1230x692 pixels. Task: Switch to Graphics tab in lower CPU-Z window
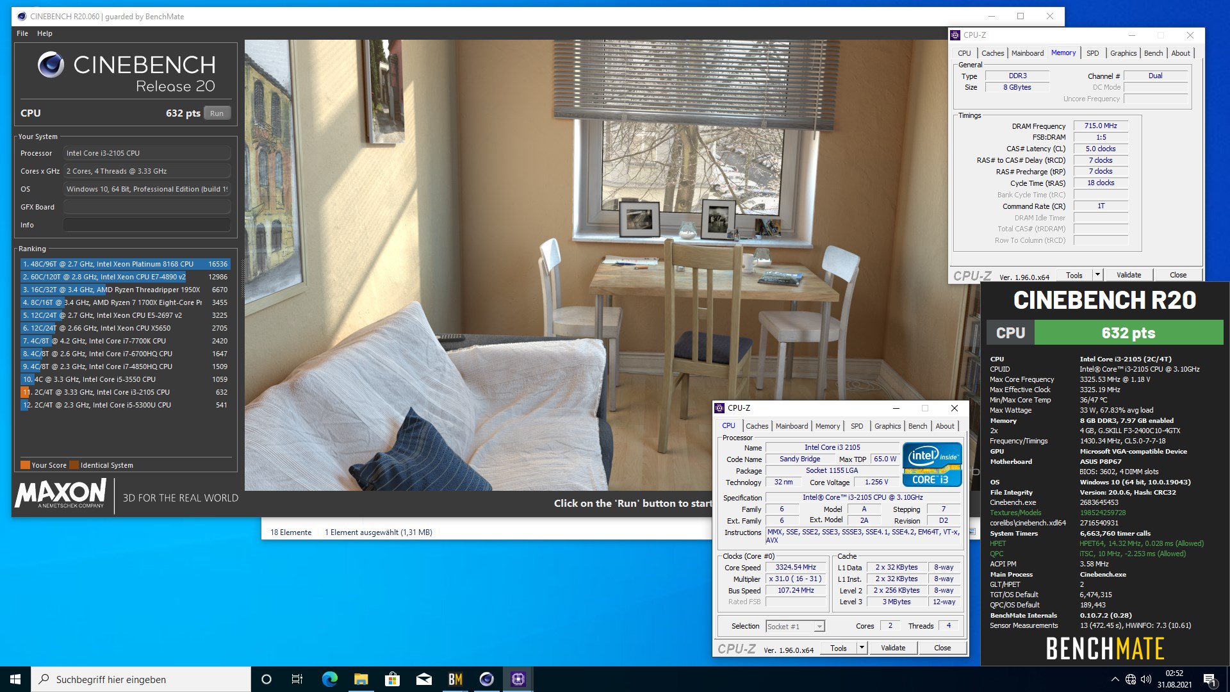point(887,426)
